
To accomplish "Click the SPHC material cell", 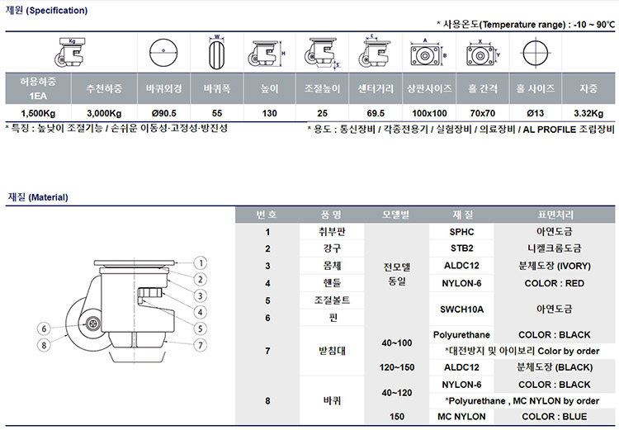I will click(461, 232).
